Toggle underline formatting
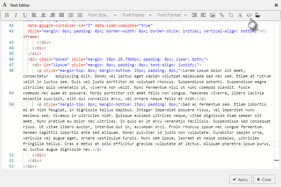Screen dimensions: 281x187 [25, 15]
